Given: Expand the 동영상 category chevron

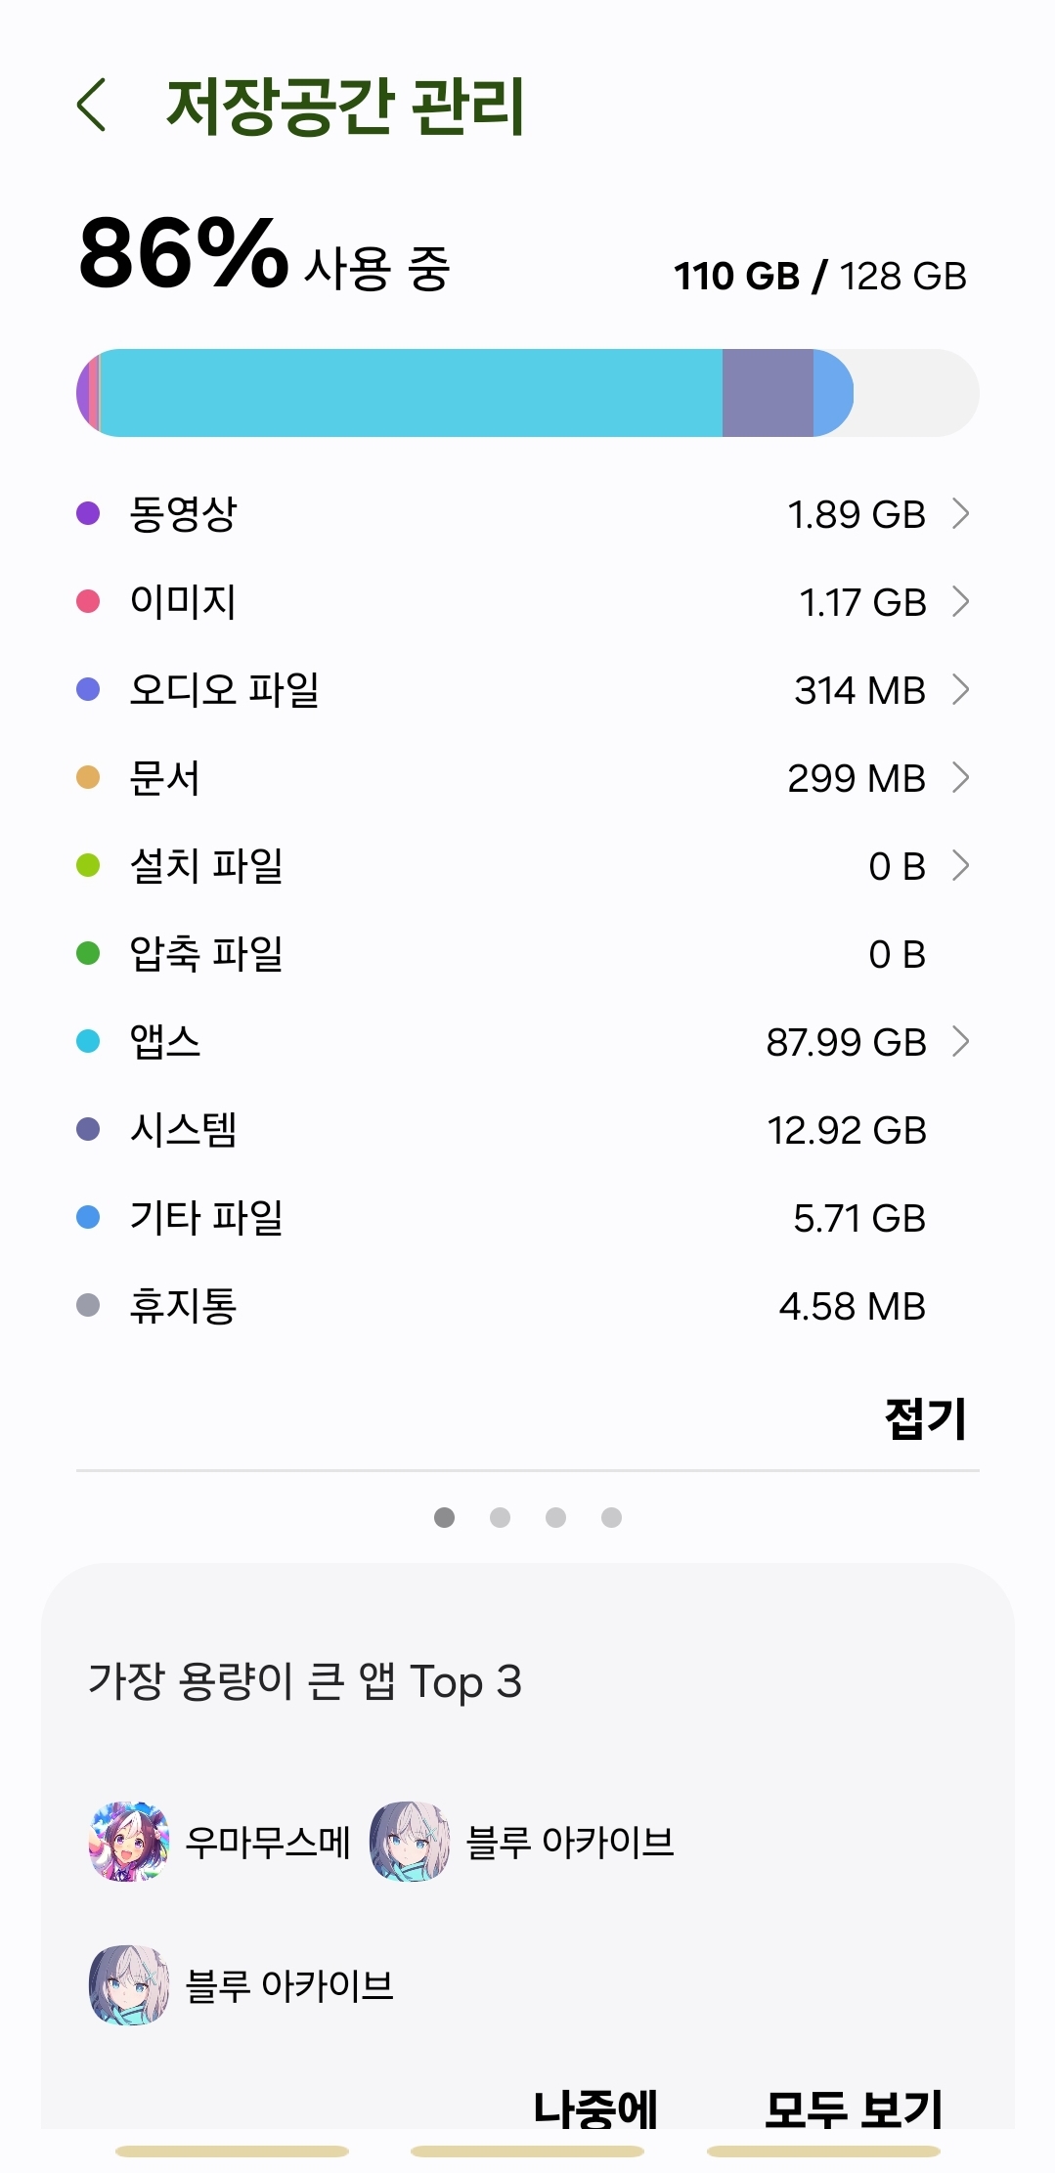Looking at the screenshot, I should pyautogui.click(x=960, y=513).
